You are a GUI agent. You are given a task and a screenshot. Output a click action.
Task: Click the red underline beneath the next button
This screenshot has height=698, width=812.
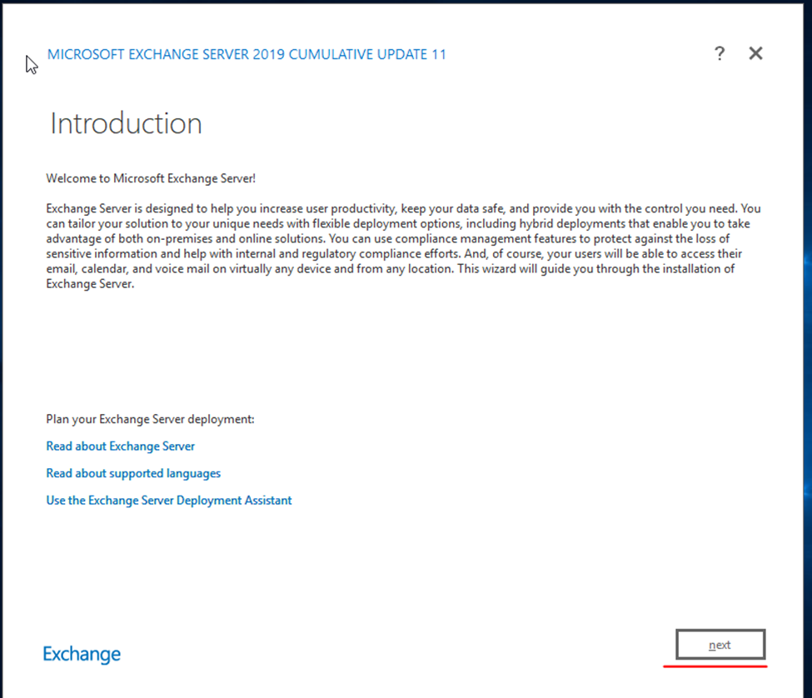(715, 666)
